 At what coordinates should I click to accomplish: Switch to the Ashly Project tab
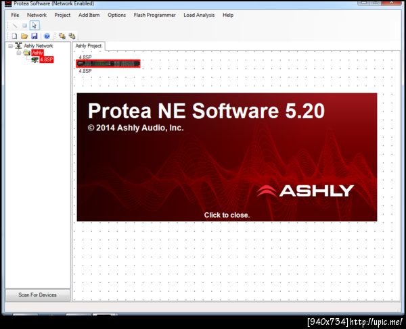pos(88,46)
